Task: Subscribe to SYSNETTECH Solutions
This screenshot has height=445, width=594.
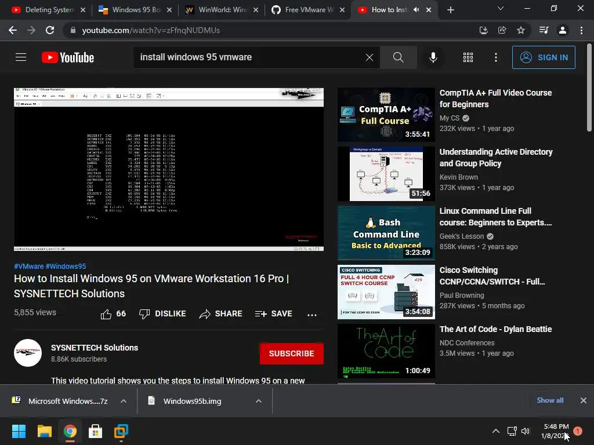Action: pos(292,353)
